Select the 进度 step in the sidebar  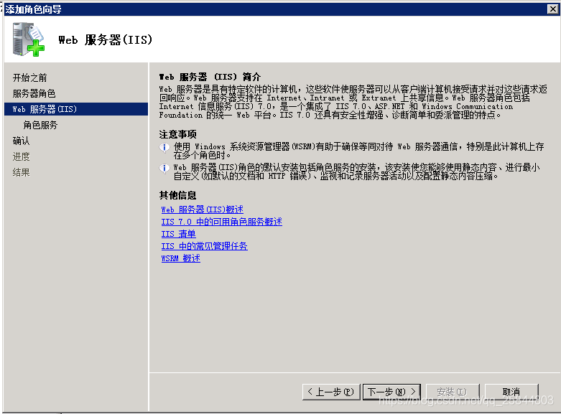pyautogui.click(x=21, y=156)
